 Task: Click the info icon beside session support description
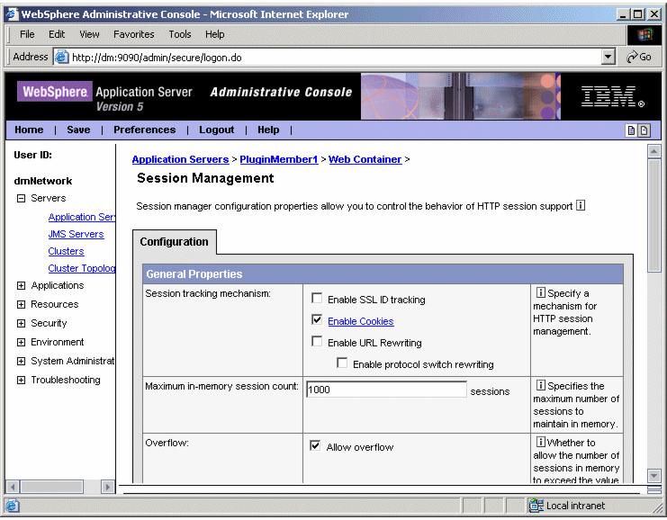[581, 205]
